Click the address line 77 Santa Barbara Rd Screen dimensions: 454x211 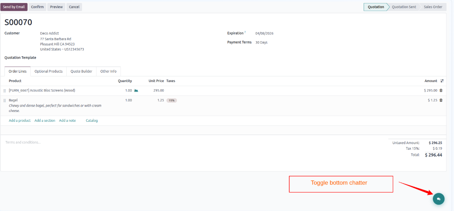56,39
